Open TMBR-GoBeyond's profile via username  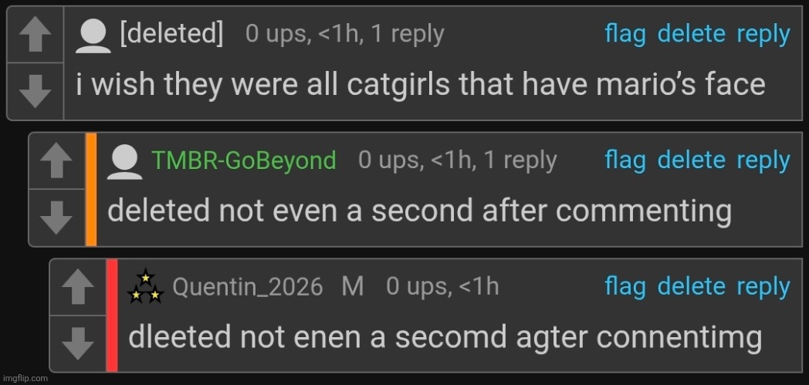[244, 161]
